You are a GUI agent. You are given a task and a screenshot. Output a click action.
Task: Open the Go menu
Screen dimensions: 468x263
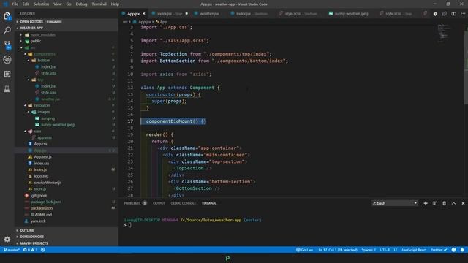coord(69,4)
